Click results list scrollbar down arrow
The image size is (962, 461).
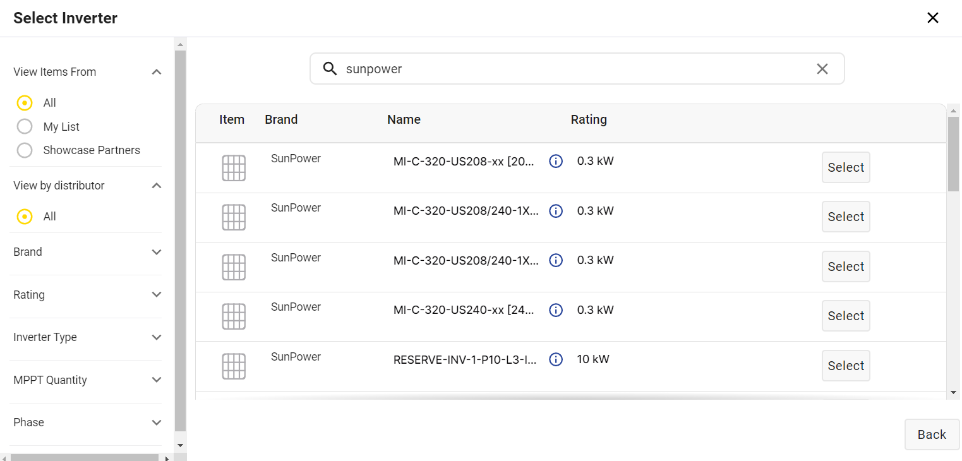(954, 393)
